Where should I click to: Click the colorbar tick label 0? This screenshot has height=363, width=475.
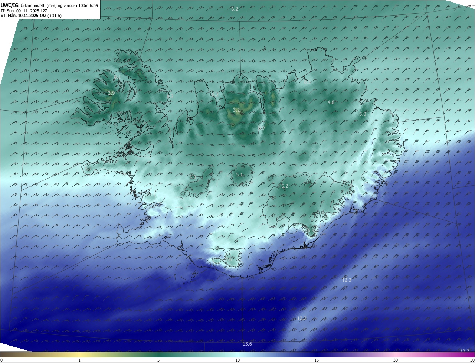tap(1, 360)
